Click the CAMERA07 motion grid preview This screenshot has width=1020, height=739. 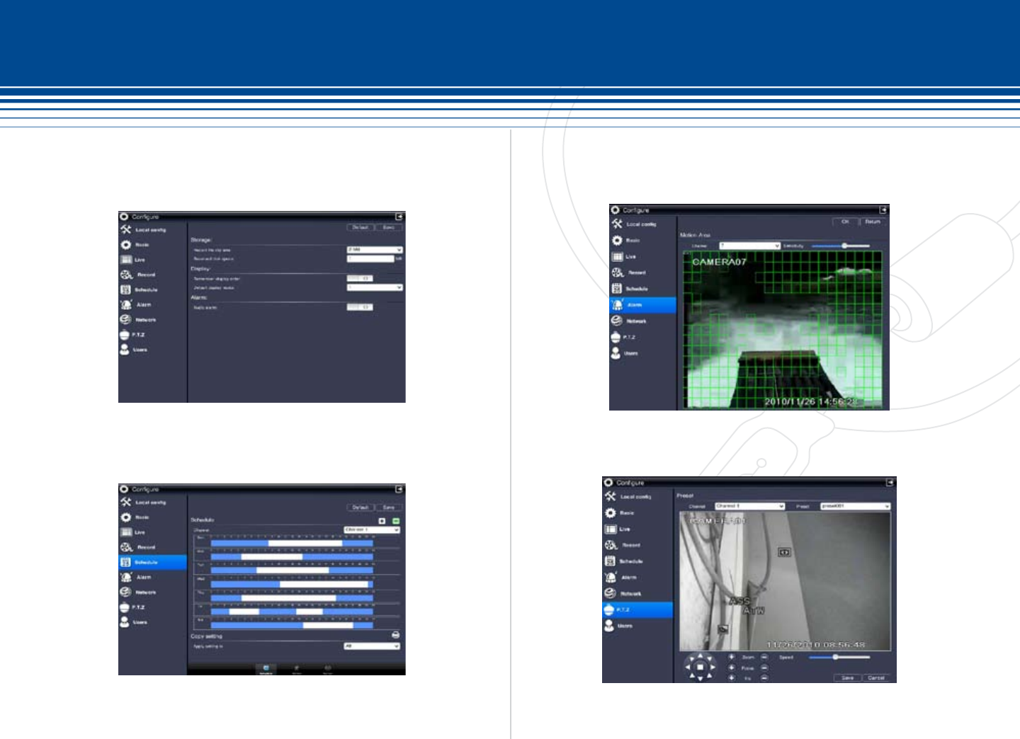coord(783,329)
